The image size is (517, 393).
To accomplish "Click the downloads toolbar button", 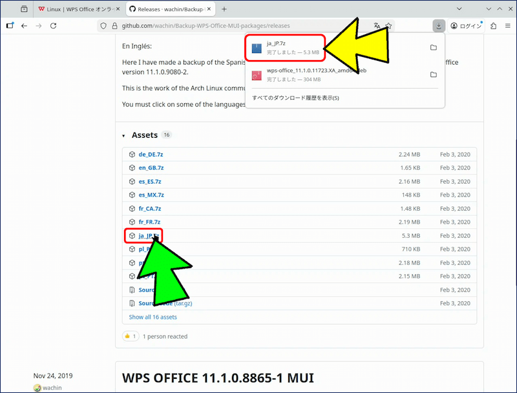I will pos(439,26).
